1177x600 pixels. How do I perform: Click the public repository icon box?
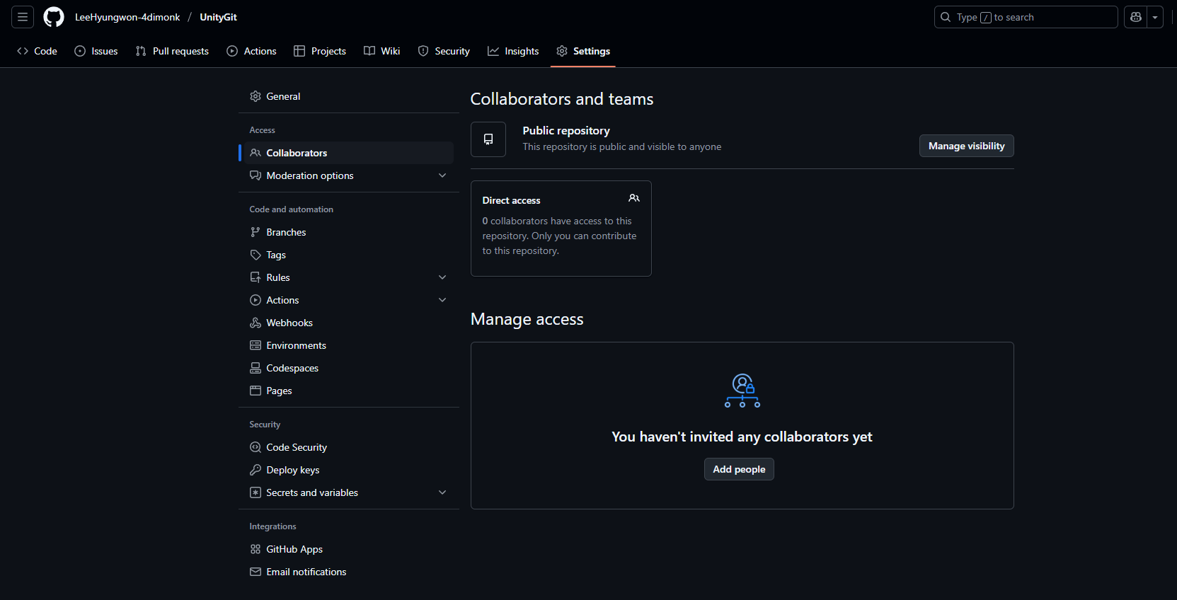488,139
